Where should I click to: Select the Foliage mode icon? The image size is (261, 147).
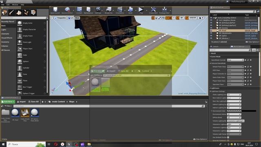click(x=26, y=13)
